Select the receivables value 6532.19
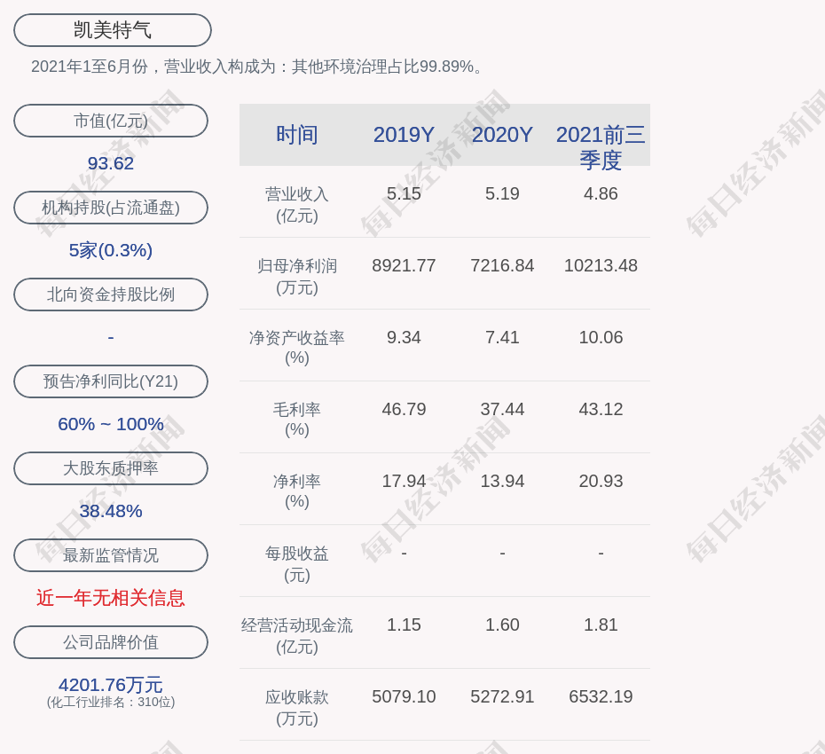This screenshot has height=754, width=825. pos(601,696)
